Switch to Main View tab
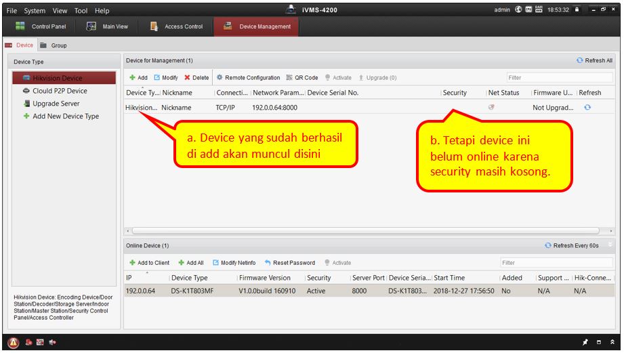This screenshot has width=624, height=353. coord(108,26)
